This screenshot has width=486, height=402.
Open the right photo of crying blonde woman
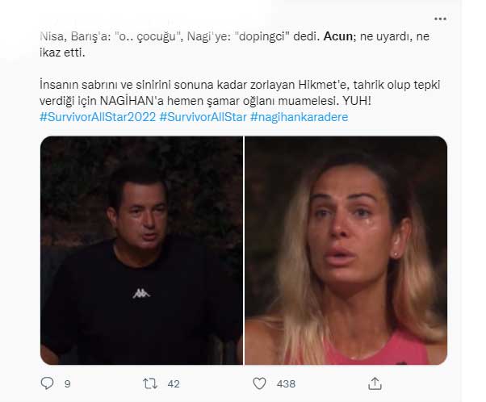[346, 250]
